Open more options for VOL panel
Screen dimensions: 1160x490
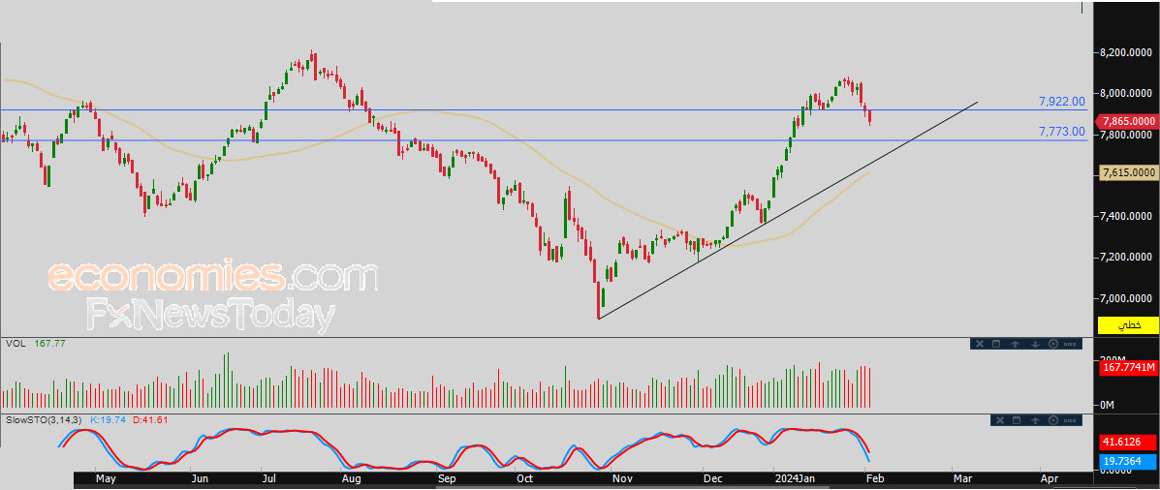[1070, 344]
